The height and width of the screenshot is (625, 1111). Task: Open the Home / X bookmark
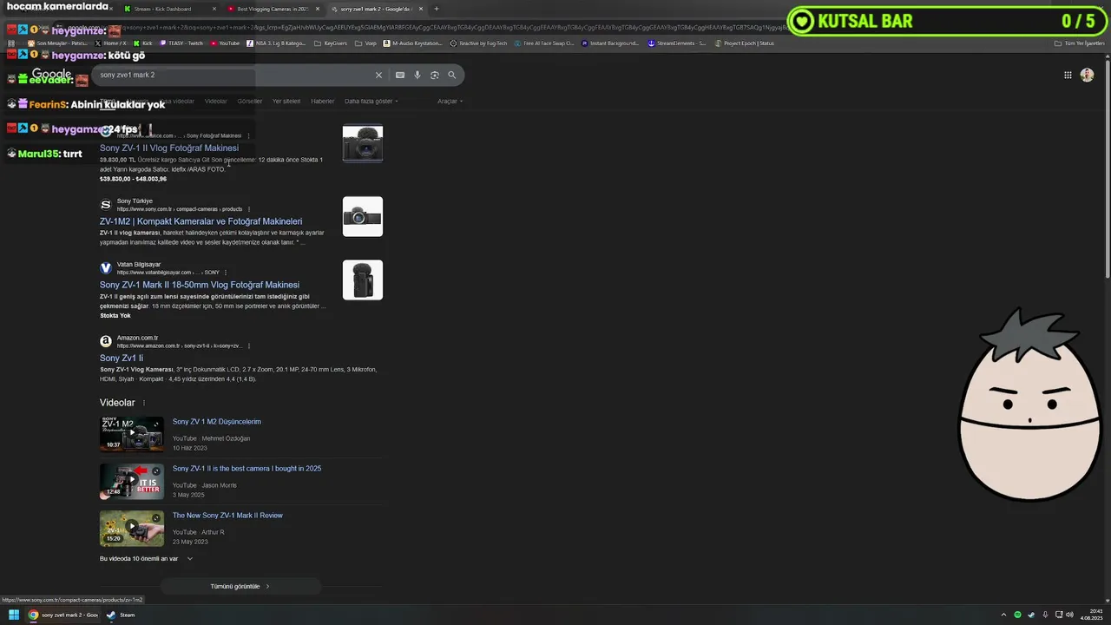point(110,43)
